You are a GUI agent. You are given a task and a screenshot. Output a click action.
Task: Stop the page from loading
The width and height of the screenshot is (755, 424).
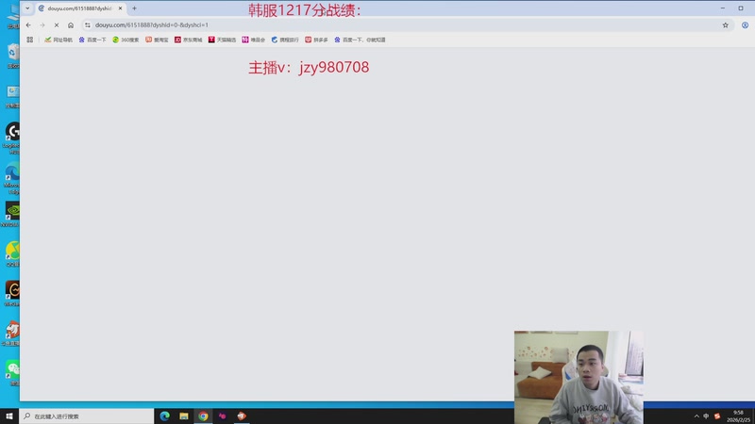[x=56, y=24]
